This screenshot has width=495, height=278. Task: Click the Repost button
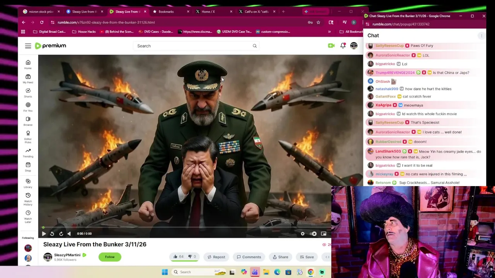[x=216, y=257]
